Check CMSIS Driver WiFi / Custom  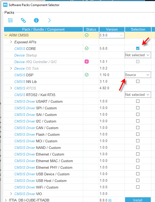click(138, 187)
